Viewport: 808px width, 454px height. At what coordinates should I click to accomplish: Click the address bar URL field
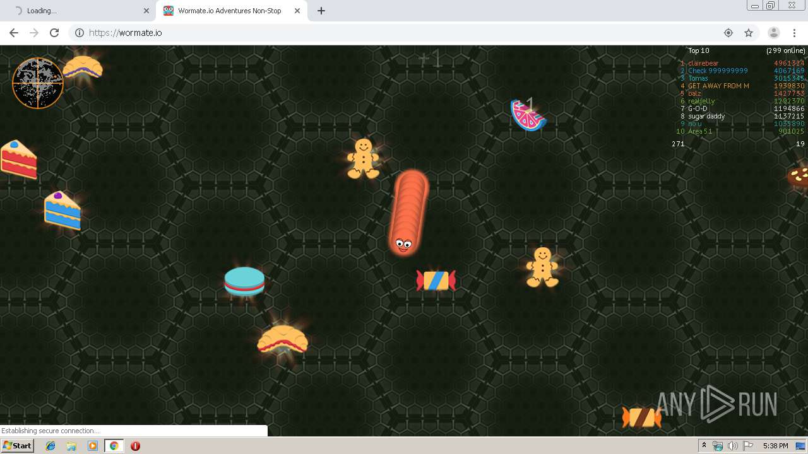[x=404, y=33]
